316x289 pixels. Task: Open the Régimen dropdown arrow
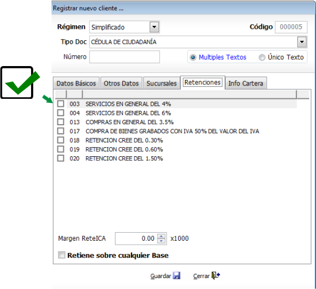[x=154, y=27]
